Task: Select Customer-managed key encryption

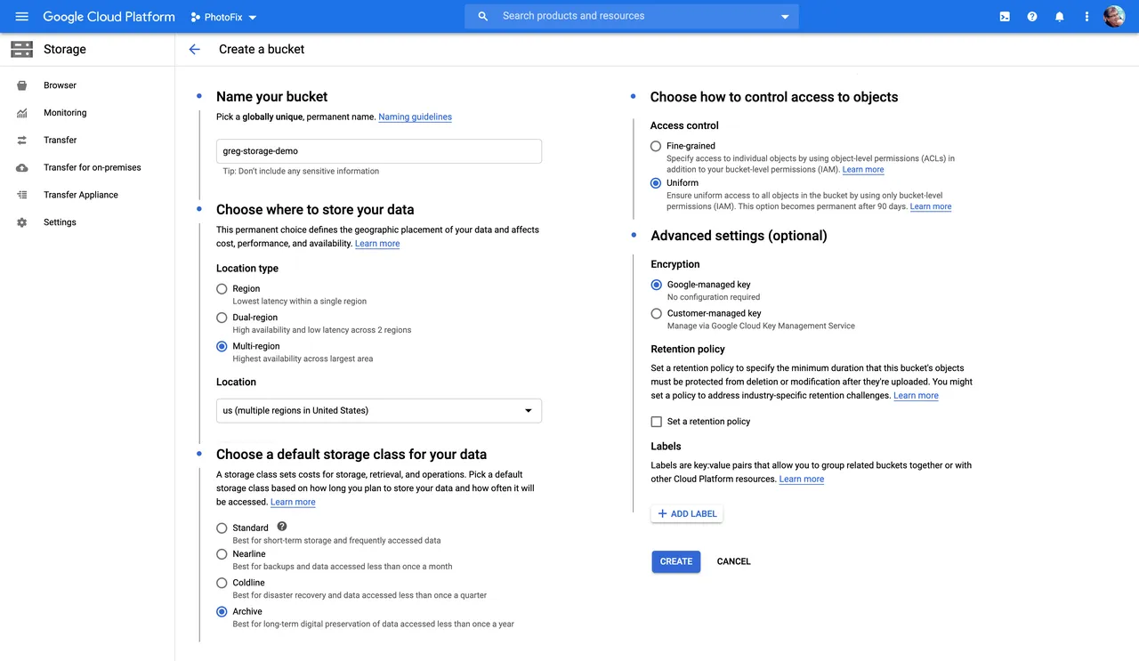Action: click(x=657, y=313)
